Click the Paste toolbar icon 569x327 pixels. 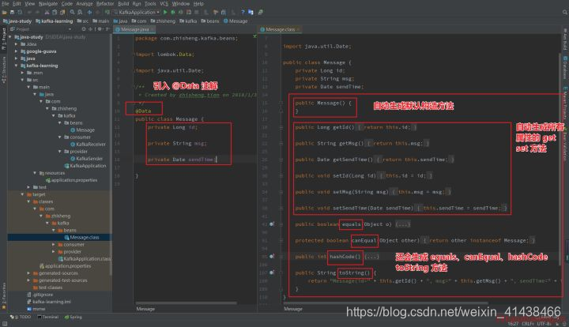click(62, 13)
